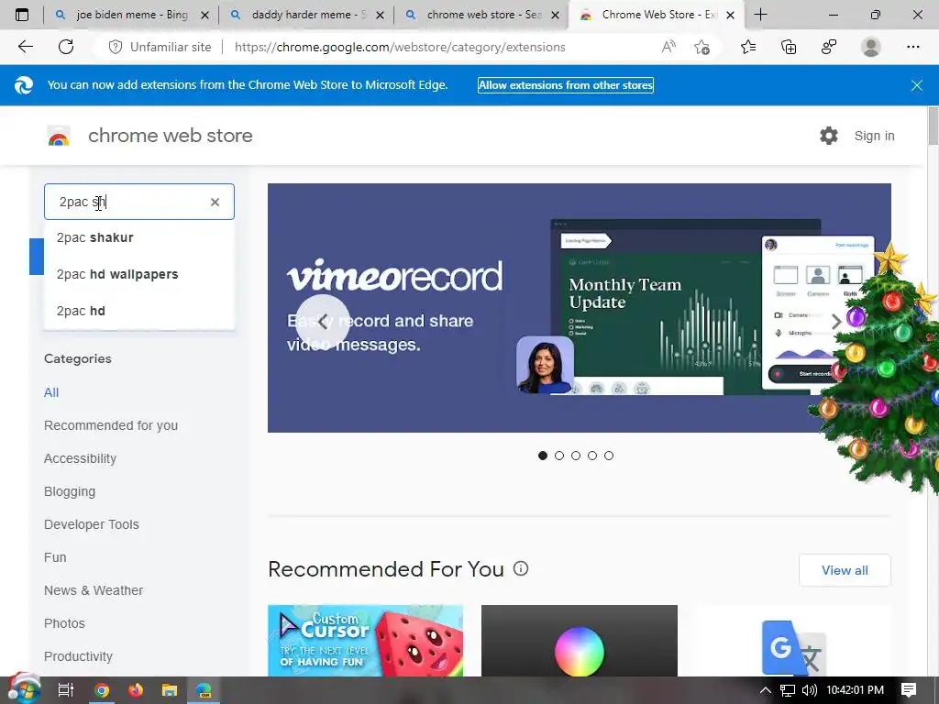Viewport: 939px width, 704px height.
Task: Open the Edge Settings and more menu
Action: click(912, 47)
